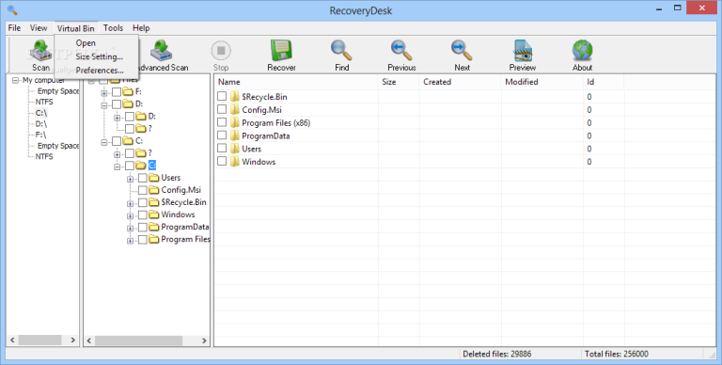The width and height of the screenshot is (722, 365).
Task: Click folder tree horizontal scrollbar thumb
Action: (x=138, y=341)
